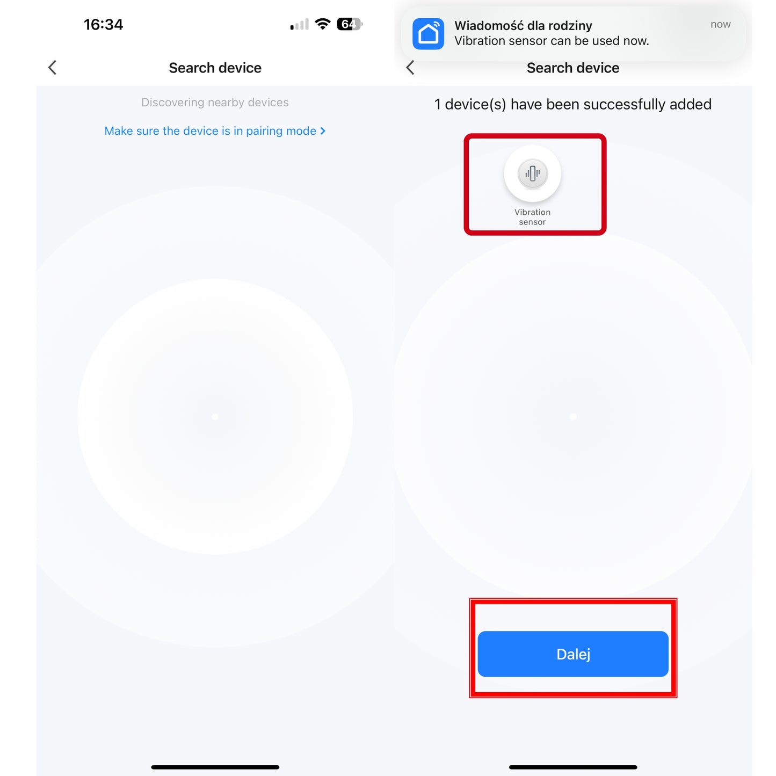
Task: Tap the 16:34 clock in status bar
Action: coord(103,25)
